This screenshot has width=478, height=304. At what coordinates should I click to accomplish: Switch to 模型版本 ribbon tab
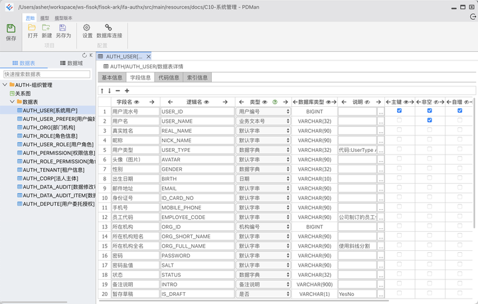click(64, 18)
